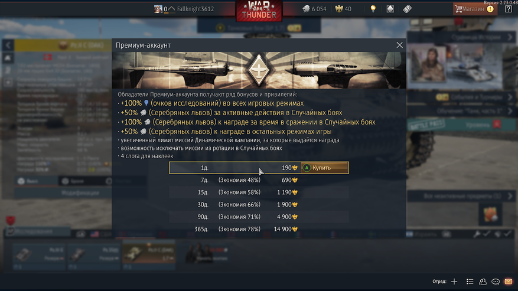Close the Премиум-аккаунт dialog
The height and width of the screenshot is (291, 518).
coord(399,45)
